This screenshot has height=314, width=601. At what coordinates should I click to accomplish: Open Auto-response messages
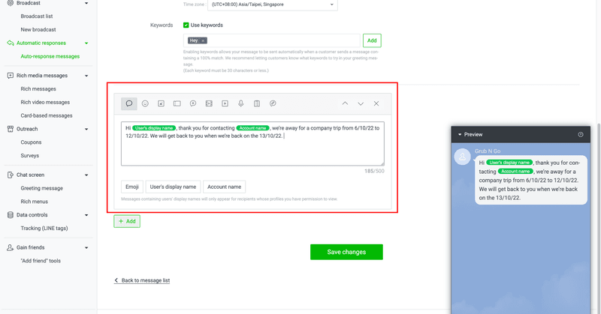pyautogui.click(x=50, y=56)
